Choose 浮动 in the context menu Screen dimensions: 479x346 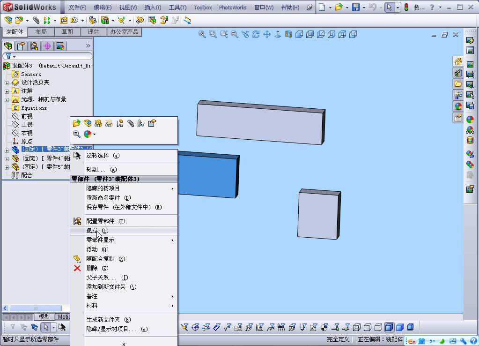[x=124, y=249]
